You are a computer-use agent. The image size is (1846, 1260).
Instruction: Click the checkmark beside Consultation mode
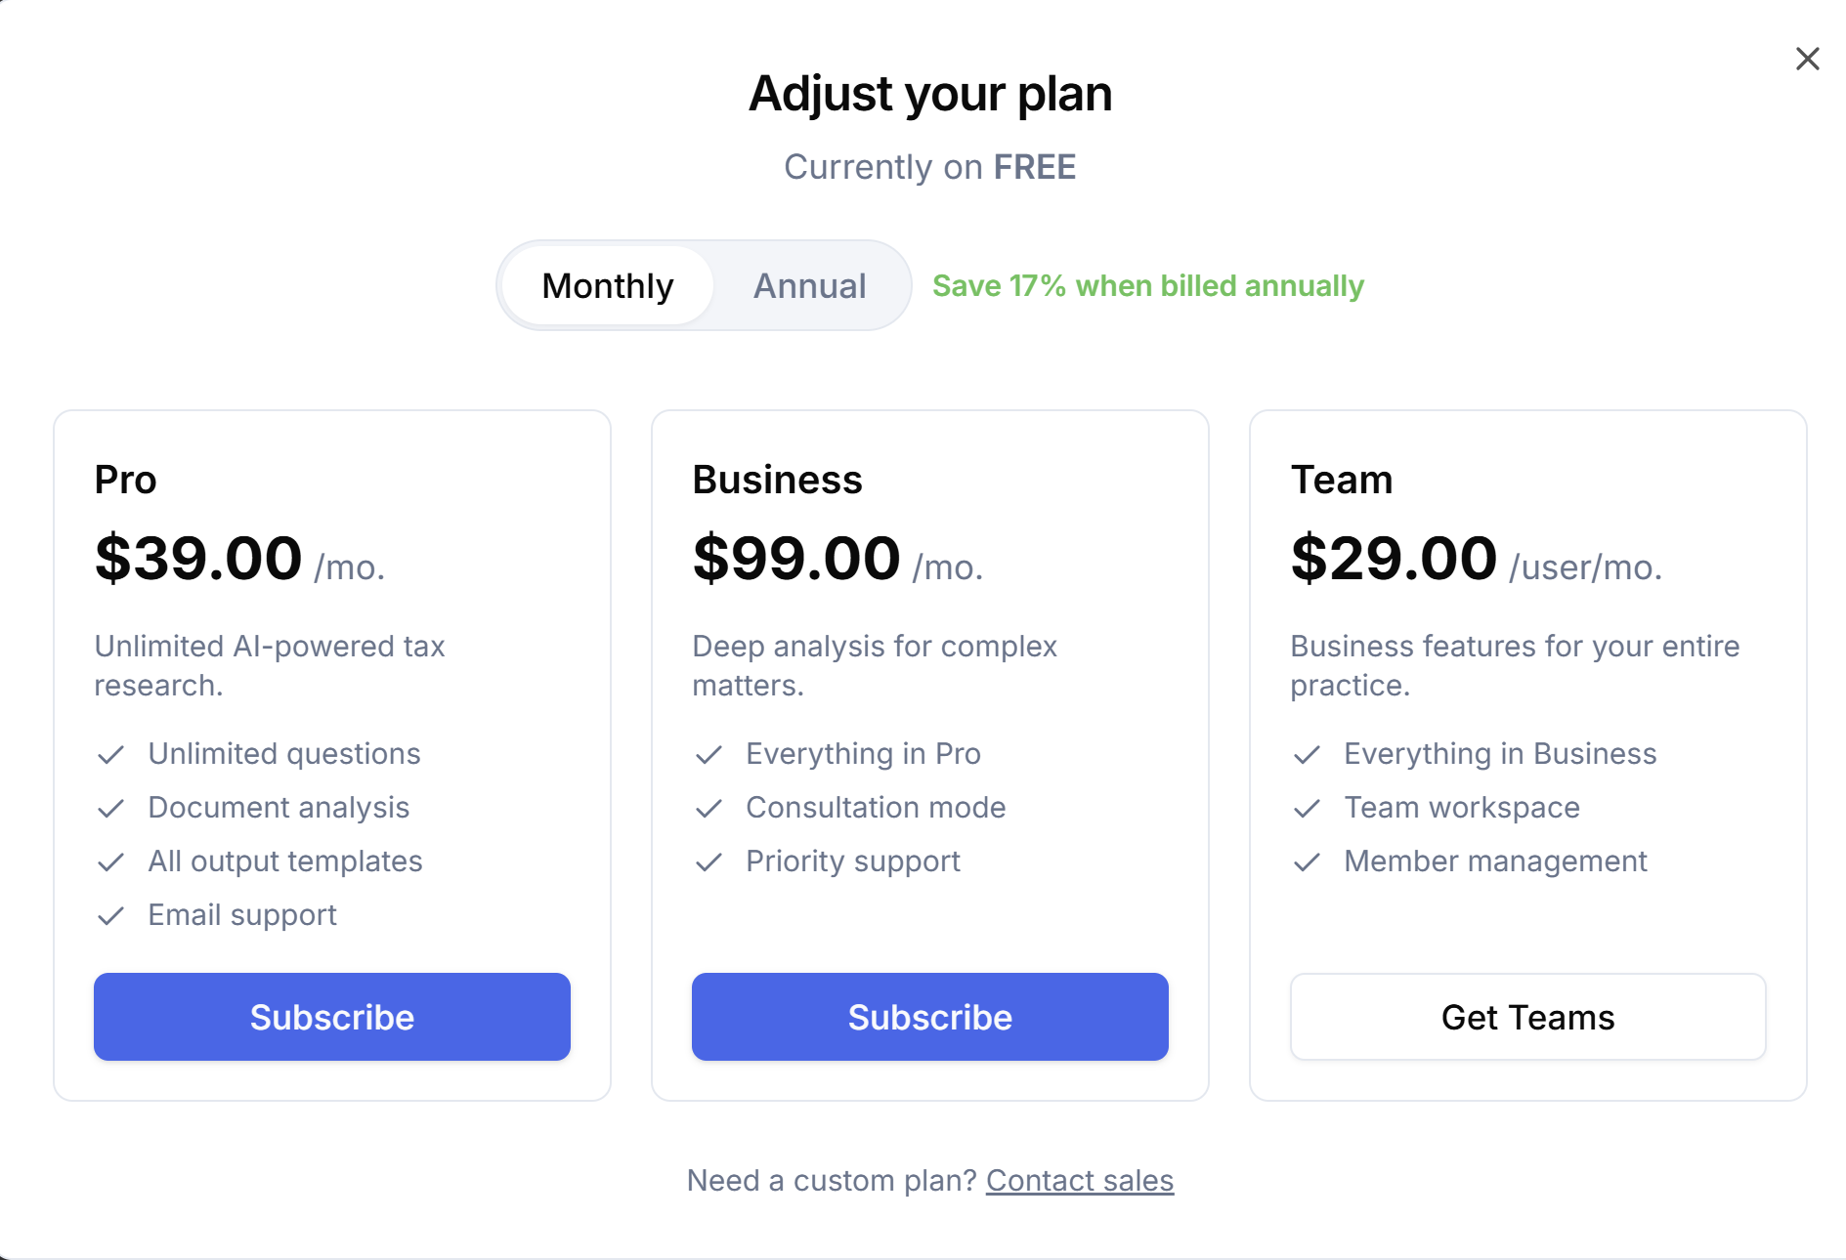(709, 808)
